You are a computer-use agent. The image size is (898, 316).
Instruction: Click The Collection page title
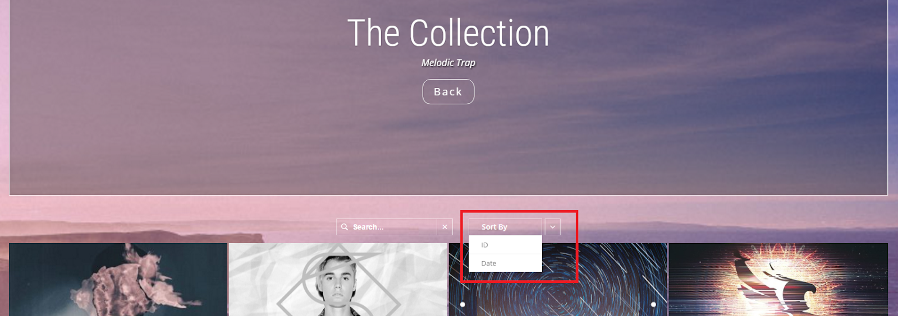click(x=448, y=33)
